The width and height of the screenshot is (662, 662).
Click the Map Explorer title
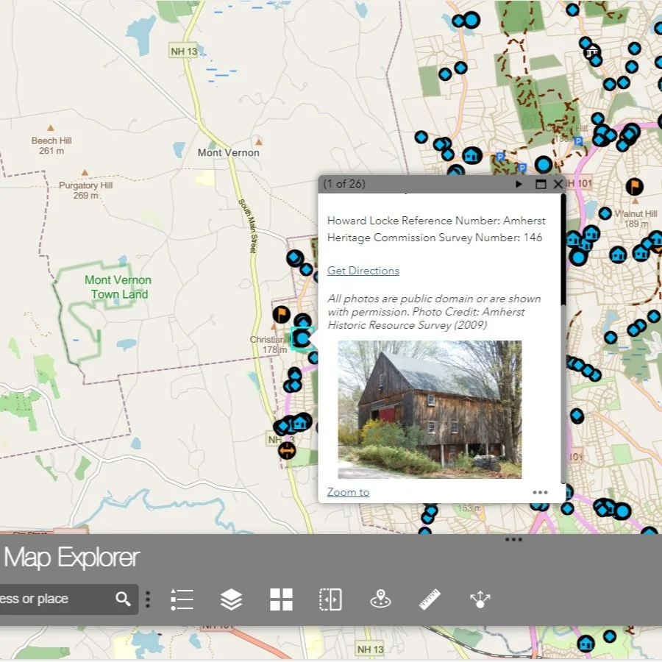click(x=71, y=558)
